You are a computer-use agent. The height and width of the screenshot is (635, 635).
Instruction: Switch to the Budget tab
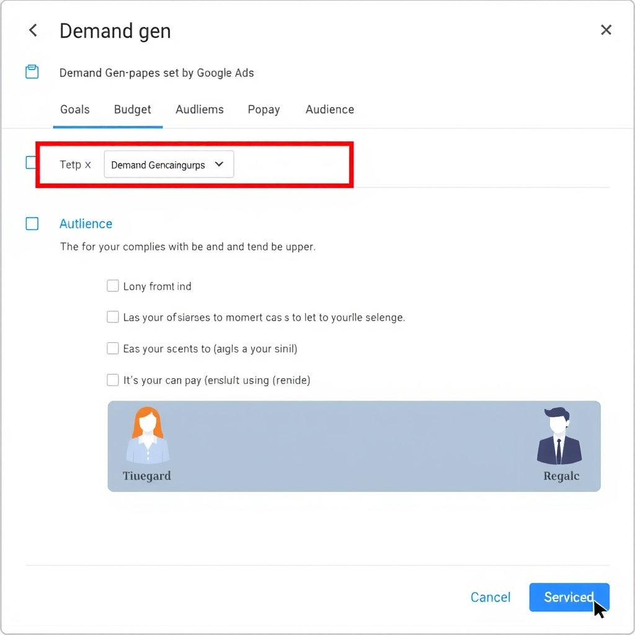133,109
